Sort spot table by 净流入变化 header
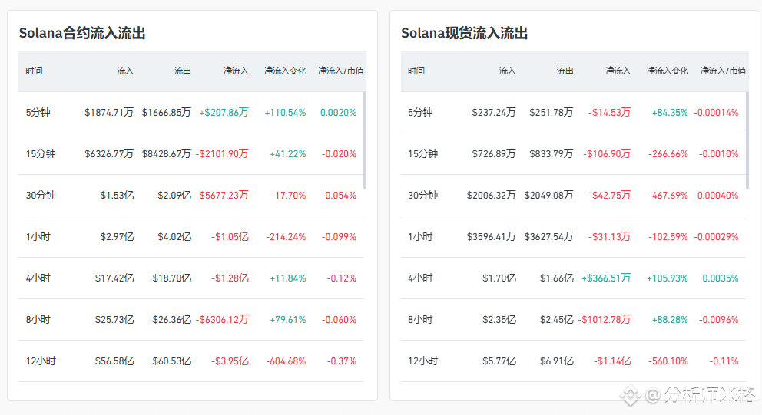The image size is (762, 415). point(668,71)
